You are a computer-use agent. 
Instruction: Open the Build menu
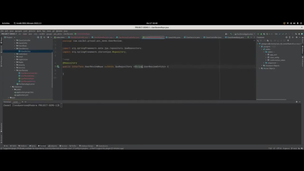tap(39, 31)
